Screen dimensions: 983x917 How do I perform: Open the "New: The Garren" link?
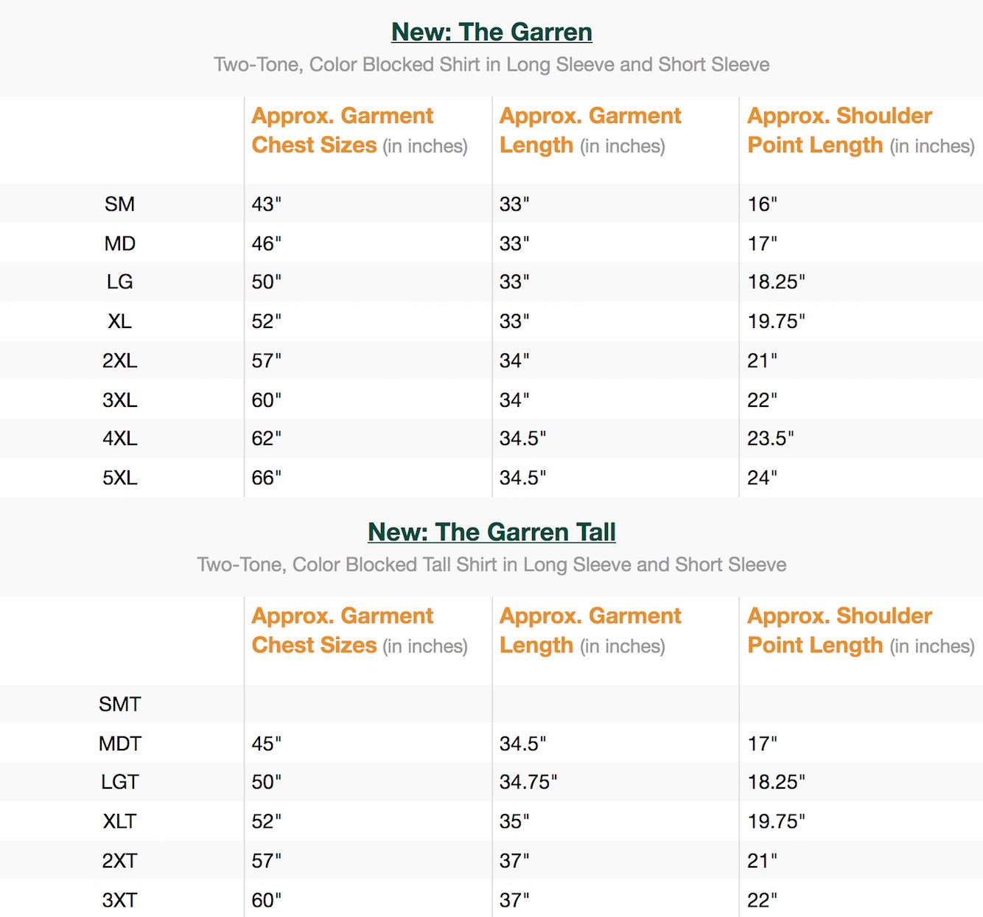tap(491, 32)
